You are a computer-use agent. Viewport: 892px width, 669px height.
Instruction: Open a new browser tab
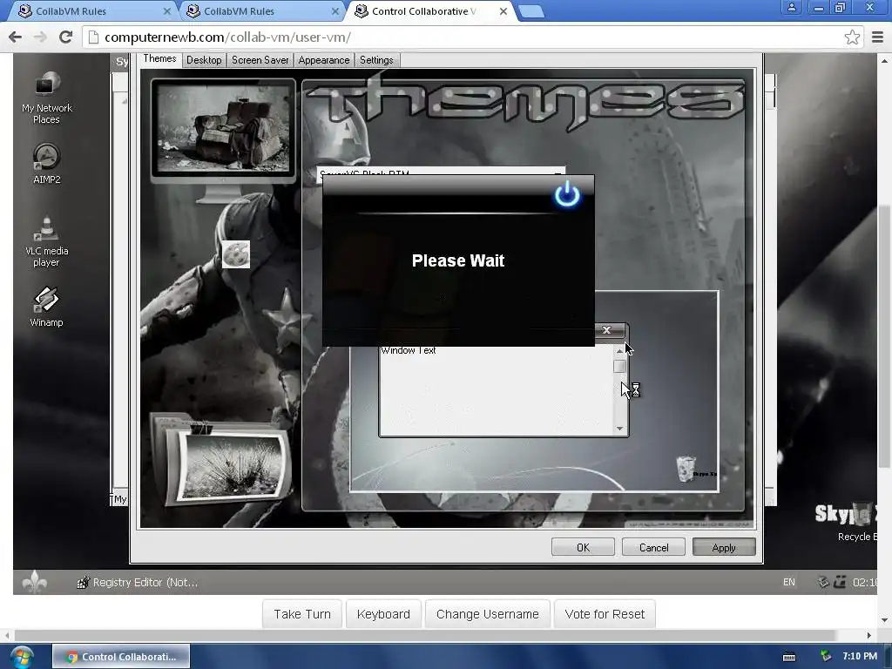coord(531,11)
